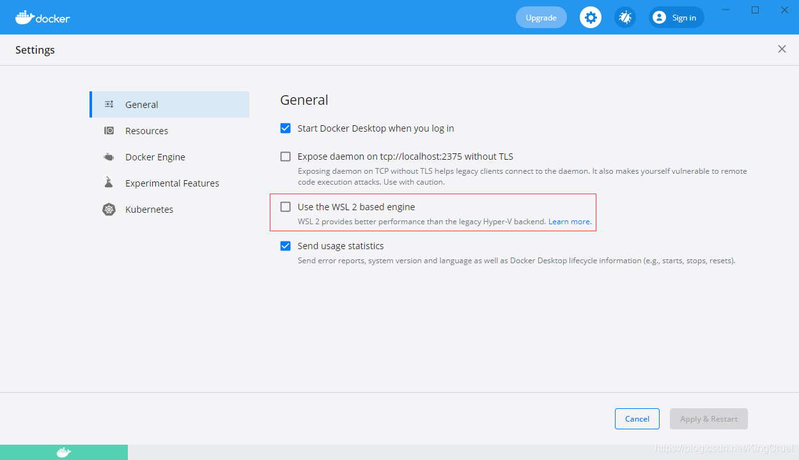This screenshot has width=799, height=460.
Task: Disable Send usage statistics checkbox
Action: coord(286,246)
